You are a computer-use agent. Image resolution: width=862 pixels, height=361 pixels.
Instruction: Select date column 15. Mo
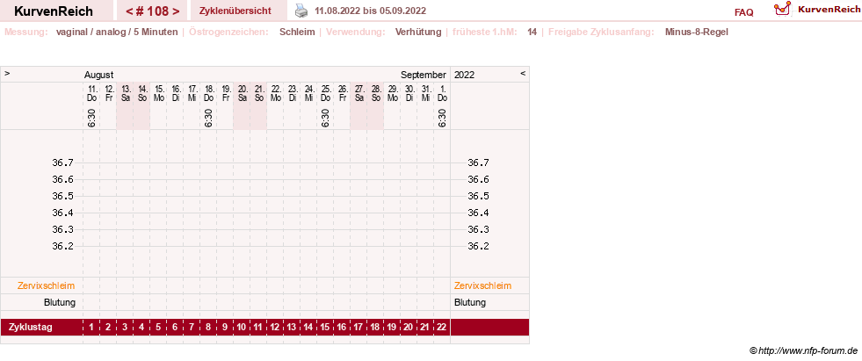click(x=159, y=93)
